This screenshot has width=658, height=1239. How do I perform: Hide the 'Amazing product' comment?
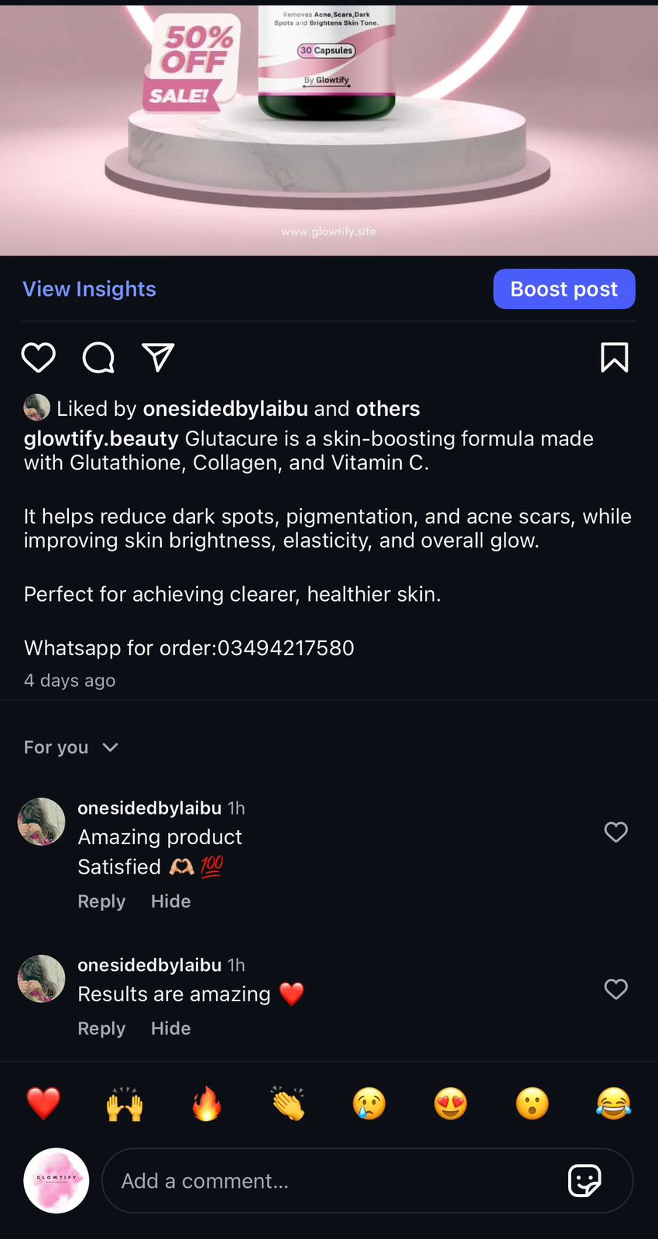(x=170, y=901)
